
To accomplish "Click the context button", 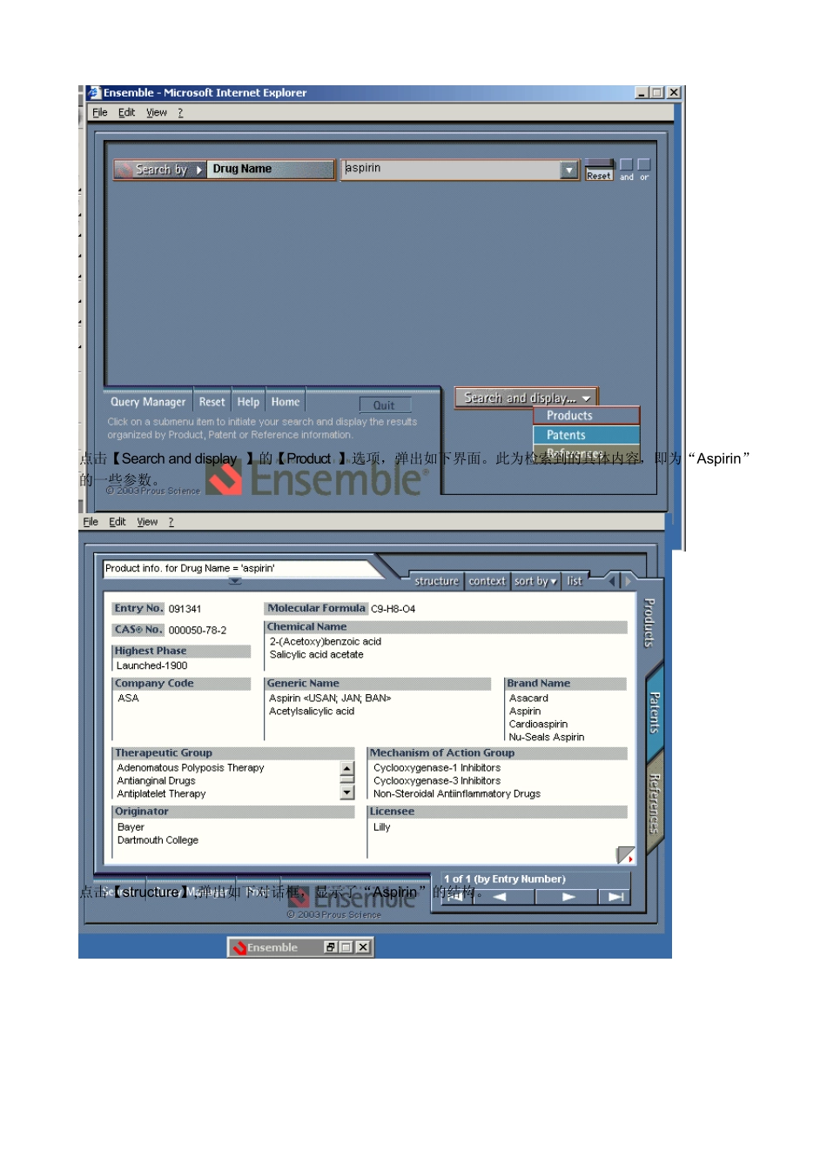I will 487,581.
